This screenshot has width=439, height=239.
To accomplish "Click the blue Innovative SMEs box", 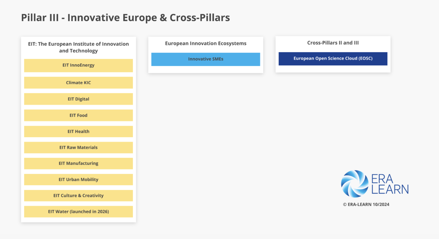I will 205,59.
